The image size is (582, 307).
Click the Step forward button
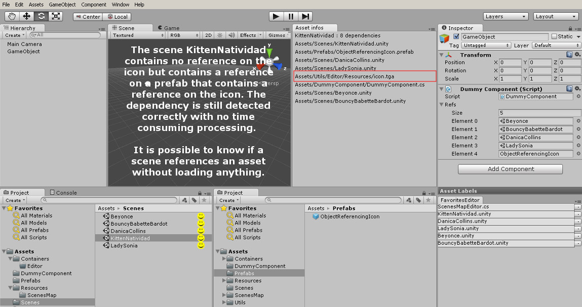click(305, 16)
